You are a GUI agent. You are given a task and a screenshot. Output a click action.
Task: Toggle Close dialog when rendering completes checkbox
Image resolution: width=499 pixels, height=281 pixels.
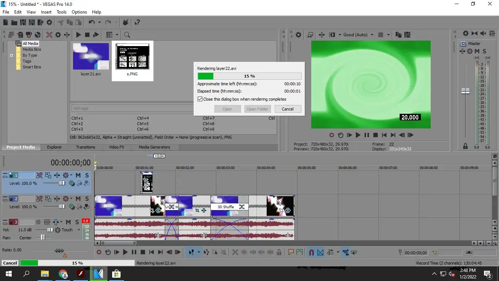200,99
